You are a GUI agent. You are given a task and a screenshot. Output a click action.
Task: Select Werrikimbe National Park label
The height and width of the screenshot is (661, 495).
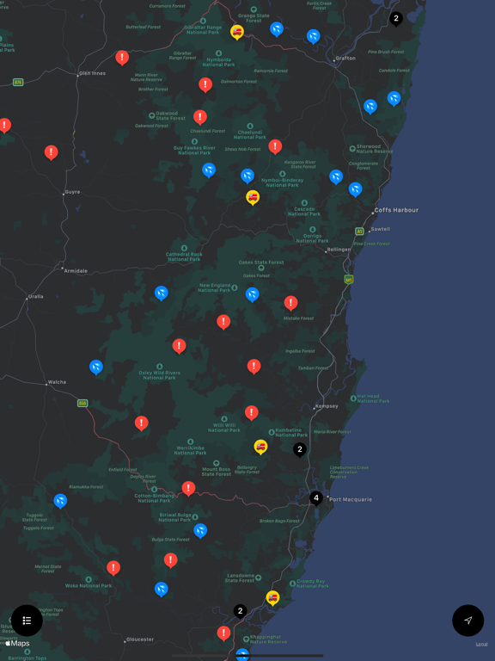click(x=190, y=450)
